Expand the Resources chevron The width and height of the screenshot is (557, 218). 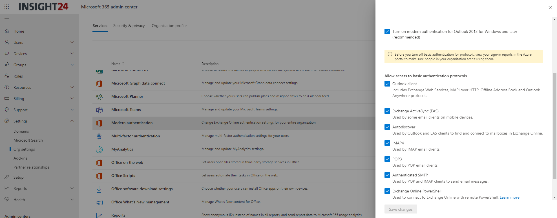[72, 87]
